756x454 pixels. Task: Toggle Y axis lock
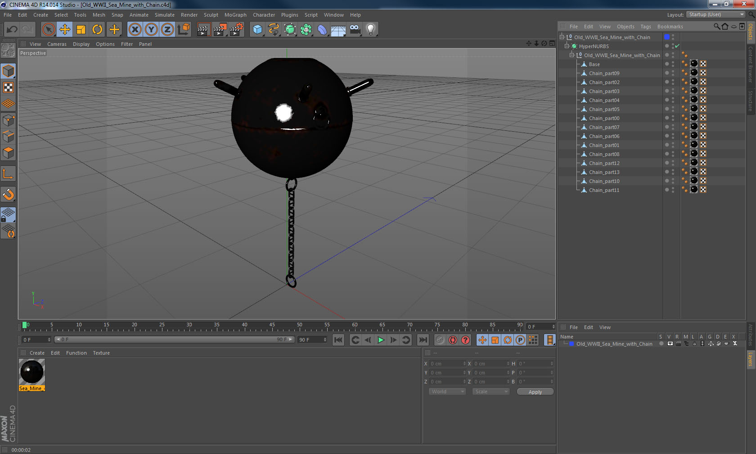coord(151,30)
